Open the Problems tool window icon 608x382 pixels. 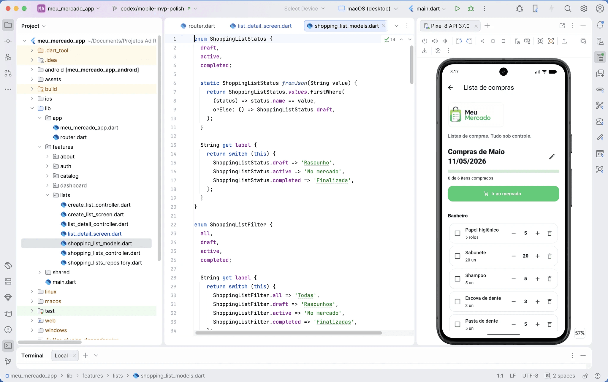point(8,330)
